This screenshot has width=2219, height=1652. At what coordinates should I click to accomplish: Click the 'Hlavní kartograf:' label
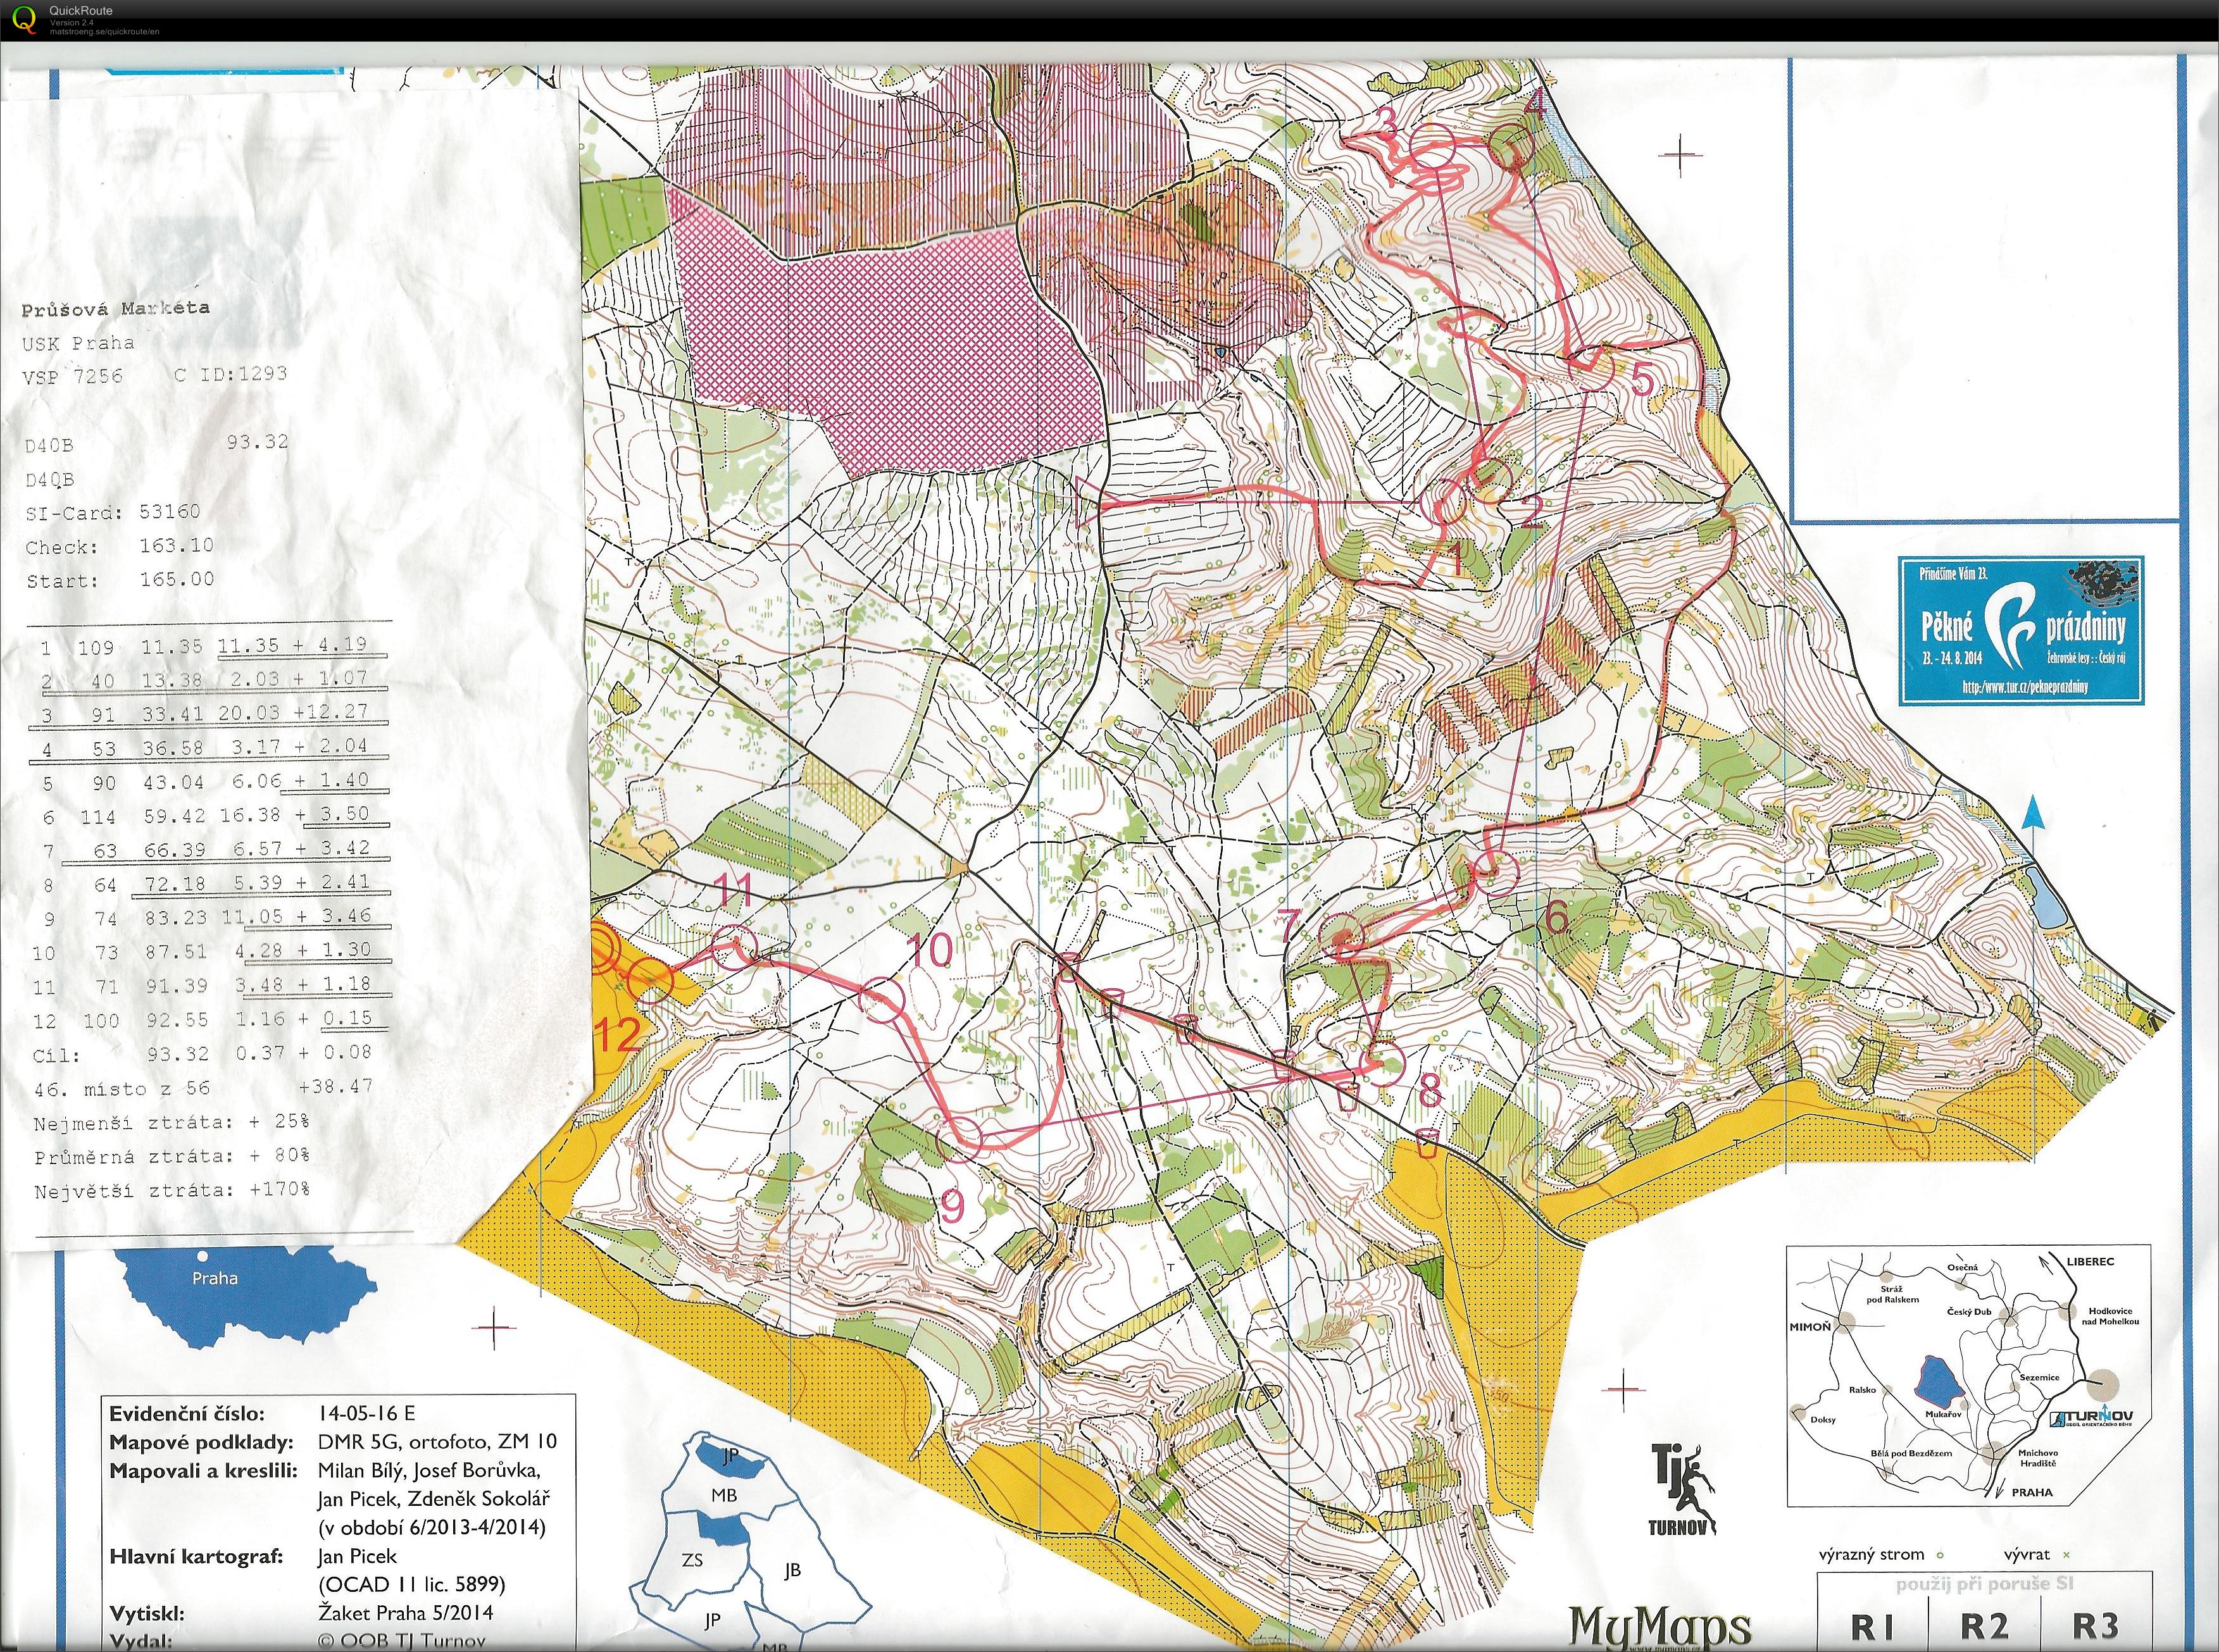coord(196,1556)
